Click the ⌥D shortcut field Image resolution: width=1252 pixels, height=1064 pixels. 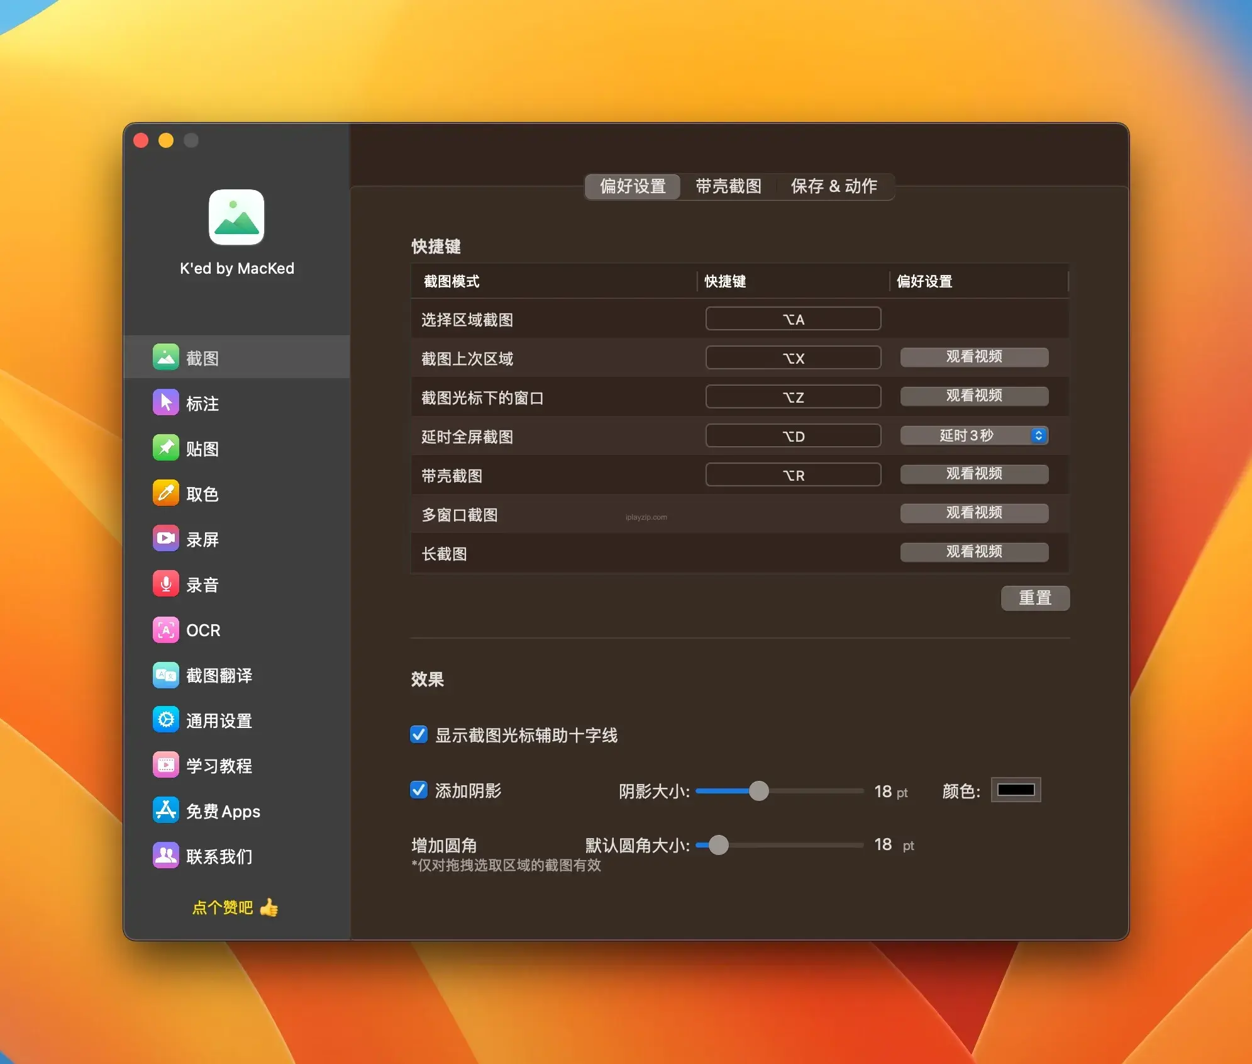793,436
